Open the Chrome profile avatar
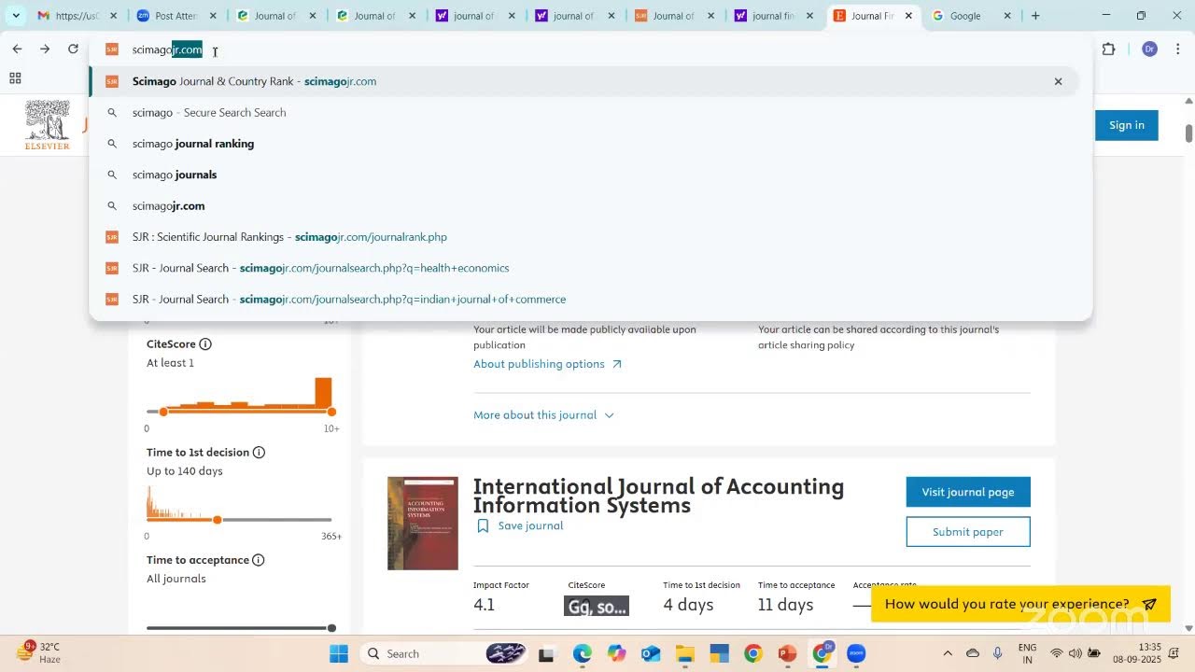 [x=1149, y=49]
